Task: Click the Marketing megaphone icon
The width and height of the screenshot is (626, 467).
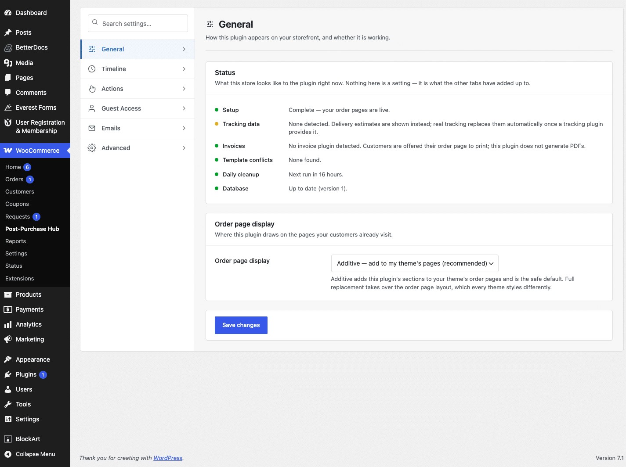Action: point(8,339)
